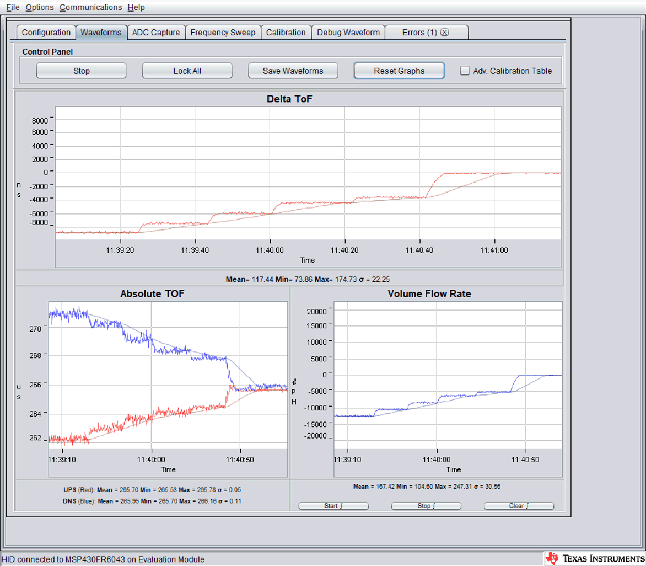The height and width of the screenshot is (566, 646).
Task: Close the Errors (1) tab icon
Action: (445, 33)
